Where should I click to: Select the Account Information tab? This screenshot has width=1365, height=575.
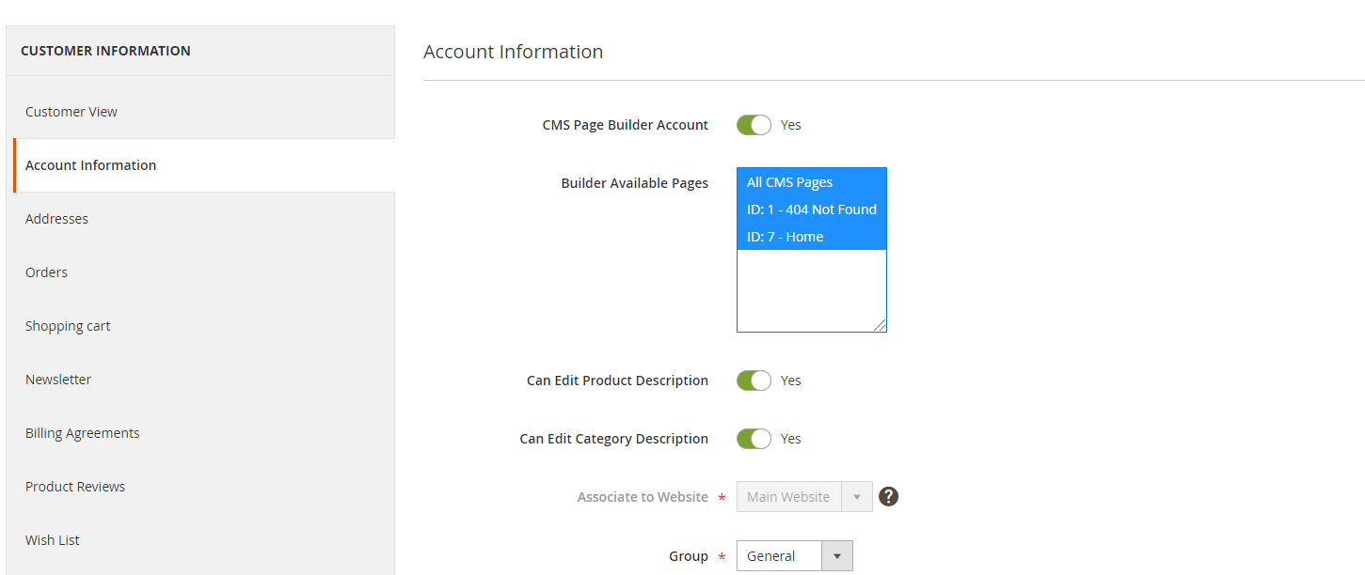coord(91,165)
